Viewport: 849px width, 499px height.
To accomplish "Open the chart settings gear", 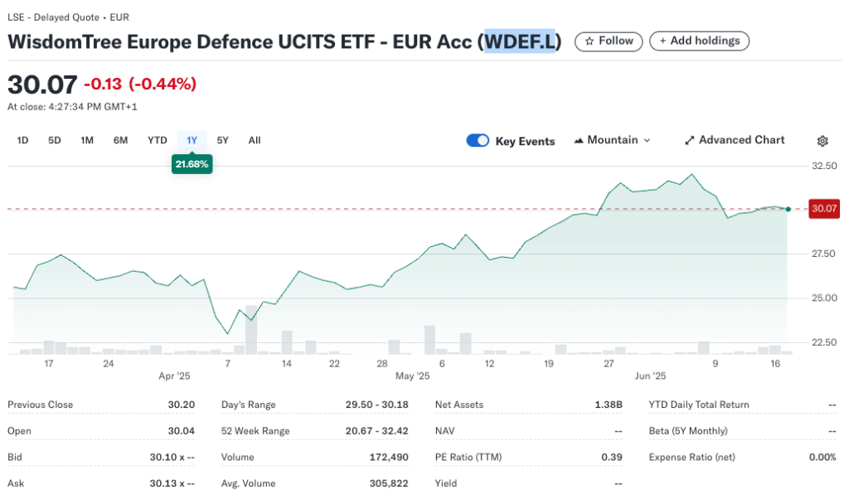I will (822, 141).
